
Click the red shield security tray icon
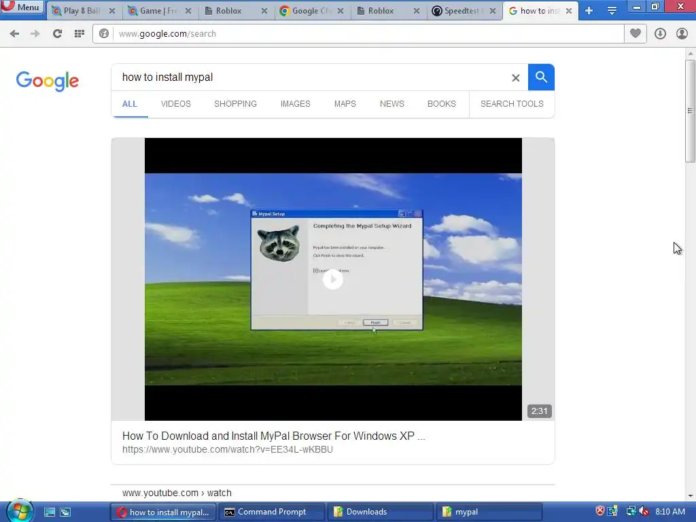point(599,511)
